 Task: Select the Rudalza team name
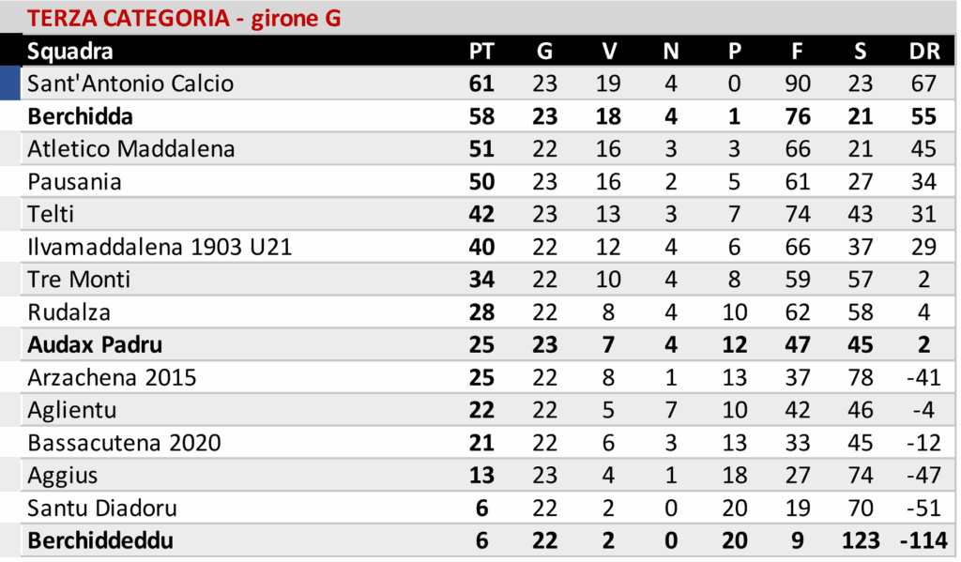coord(69,312)
